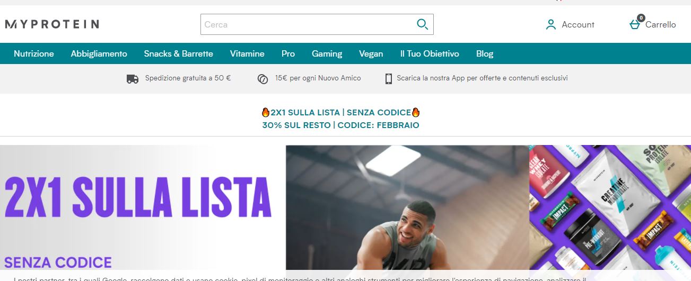Open the Abbigliamento menu
Screen dimensions: 691x281
coord(99,53)
